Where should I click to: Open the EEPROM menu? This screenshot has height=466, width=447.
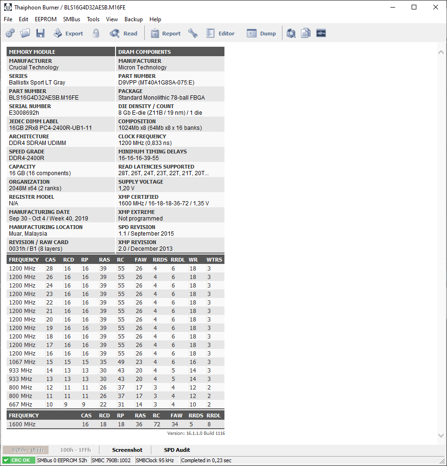tap(46, 19)
